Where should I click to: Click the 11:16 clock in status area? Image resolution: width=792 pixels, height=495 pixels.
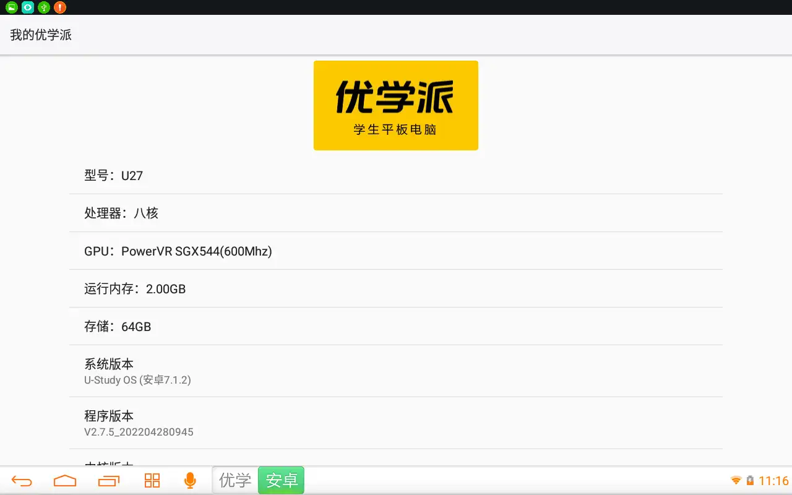[773, 481]
